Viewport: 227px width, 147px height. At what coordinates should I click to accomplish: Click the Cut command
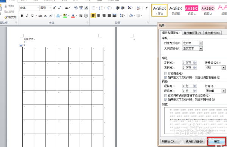pos(9,6)
